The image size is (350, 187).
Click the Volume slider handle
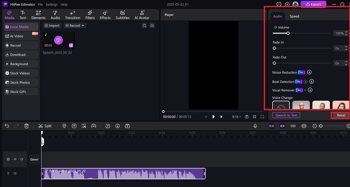coord(288,33)
